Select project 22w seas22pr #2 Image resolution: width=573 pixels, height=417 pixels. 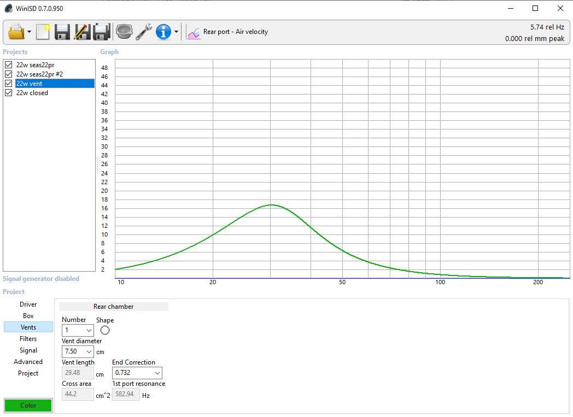point(39,74)
